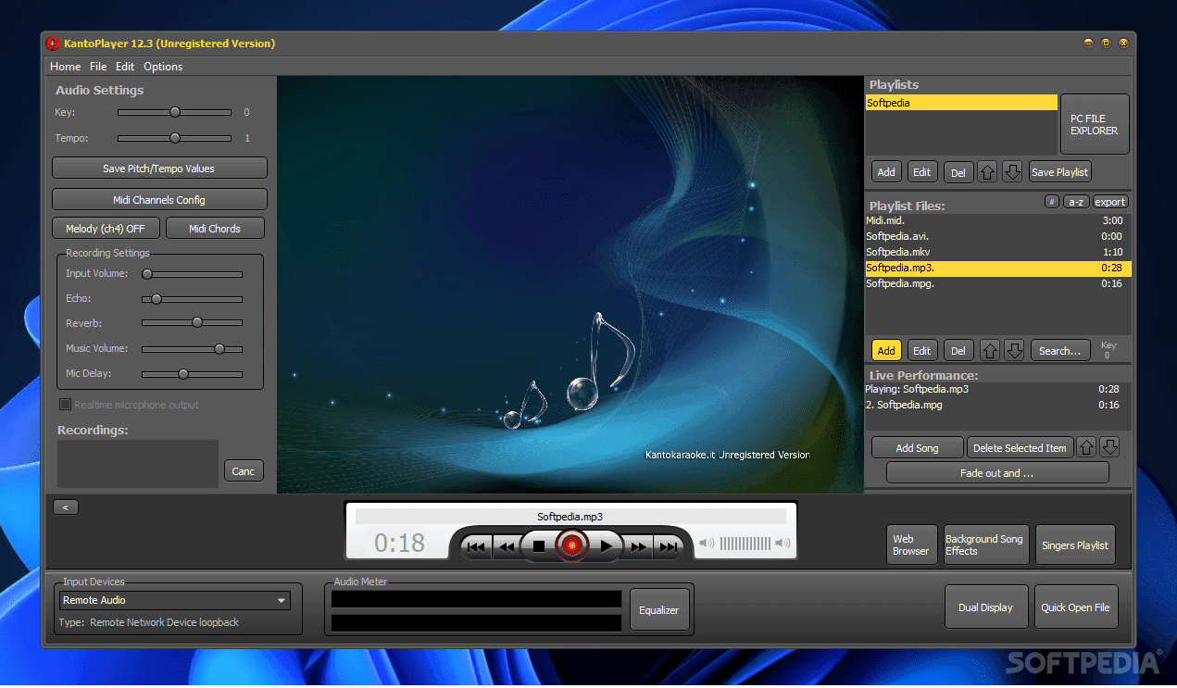
Task: Start recording with the red record button
Action: click(572, 546)
